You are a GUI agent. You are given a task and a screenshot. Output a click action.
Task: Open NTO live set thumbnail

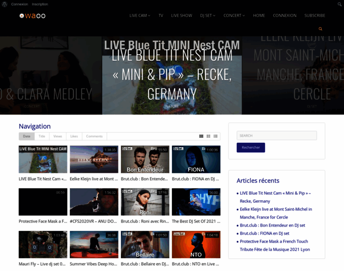tap(196, 244)
